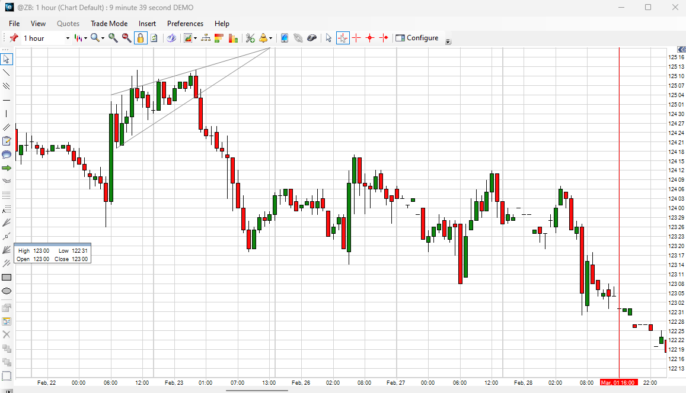Click the 'Mar, 01 16:00' time marker
The width and height of the screenshot is (686, 393).
618,382
